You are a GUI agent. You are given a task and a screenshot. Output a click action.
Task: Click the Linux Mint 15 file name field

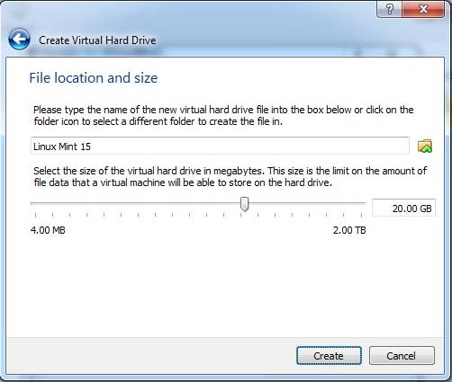[x=220, y=146]
